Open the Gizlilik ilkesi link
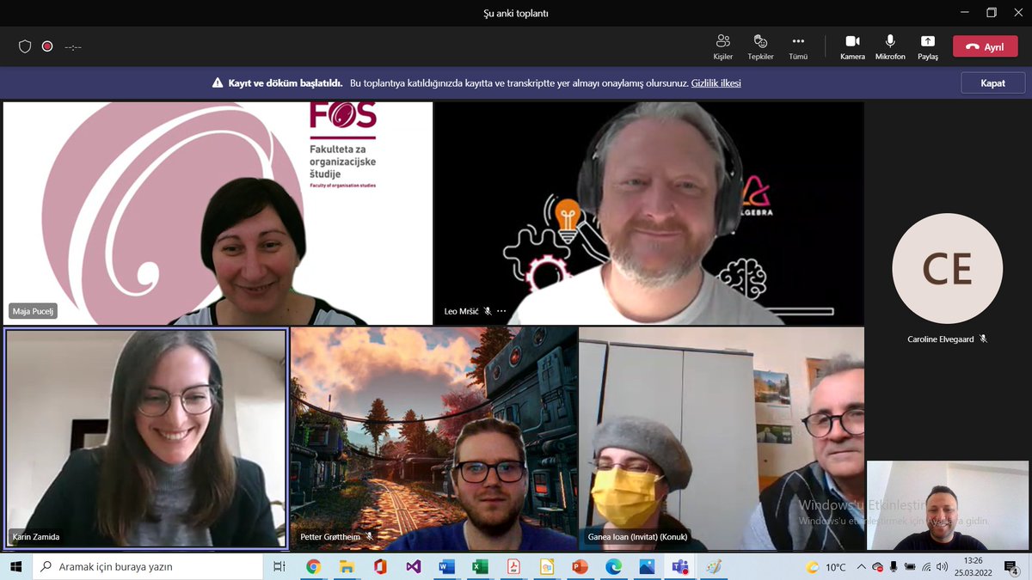The width and height of the screenshot is (1032, 580). [x=716, y=83]
